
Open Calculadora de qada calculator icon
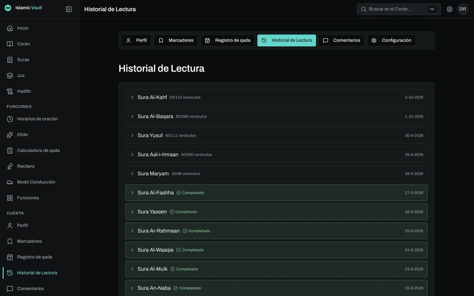[x=10, y=150]
